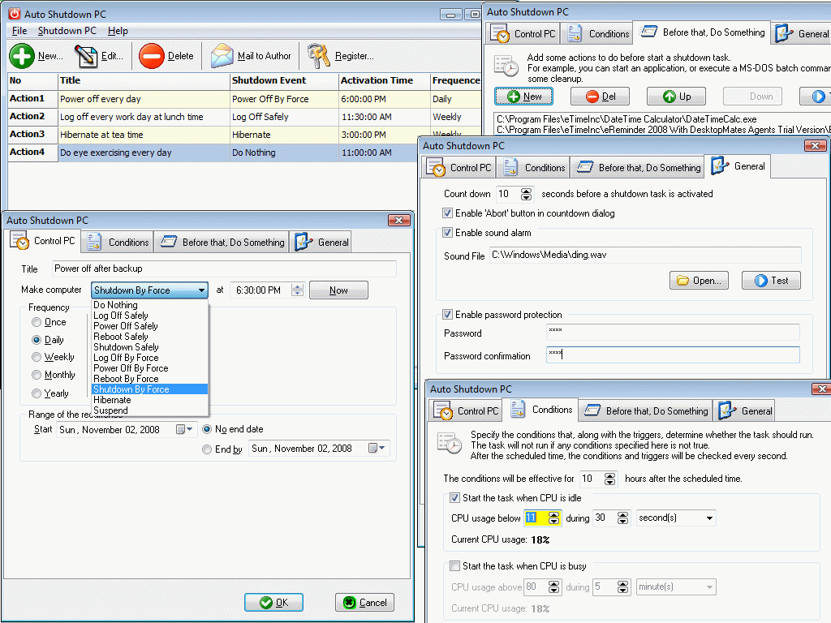The width and height of the screenshot is (831, 623).
Task: Test the ding.wav sound alarm
Action: point(770,280)
